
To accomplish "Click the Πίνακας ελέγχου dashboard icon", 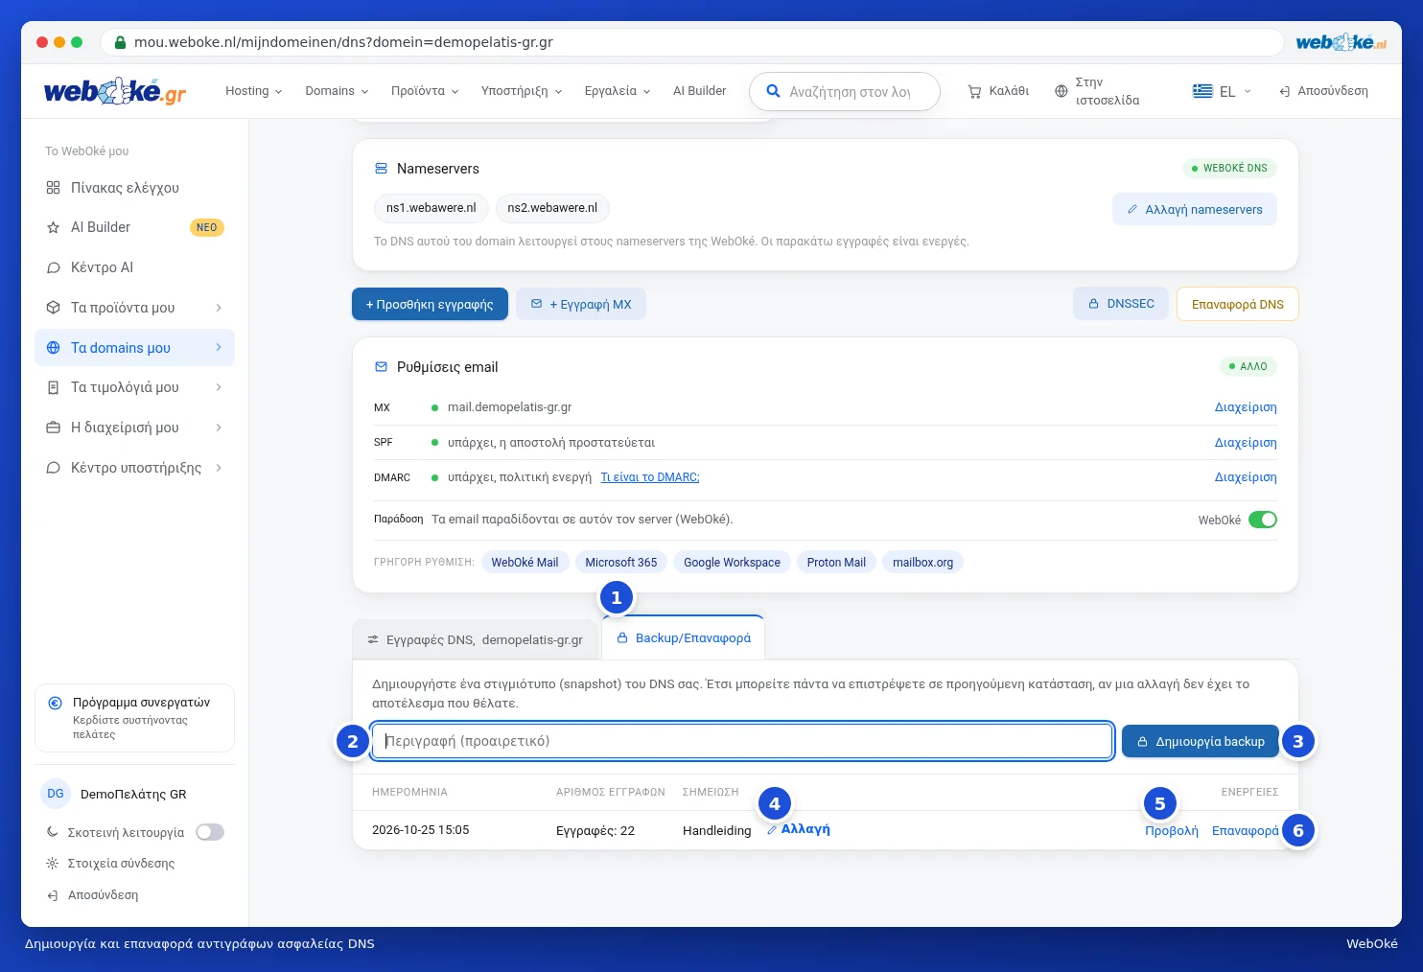I will click(54, 188).
